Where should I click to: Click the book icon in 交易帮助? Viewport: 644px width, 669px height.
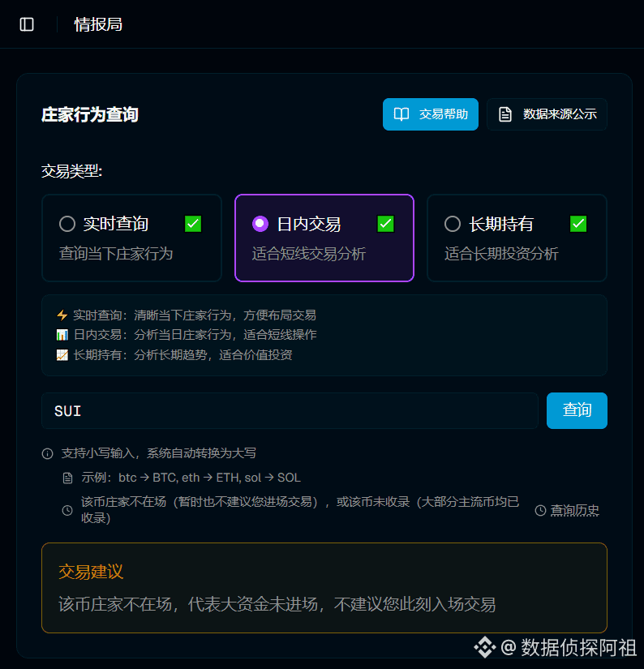click(401, 114)
